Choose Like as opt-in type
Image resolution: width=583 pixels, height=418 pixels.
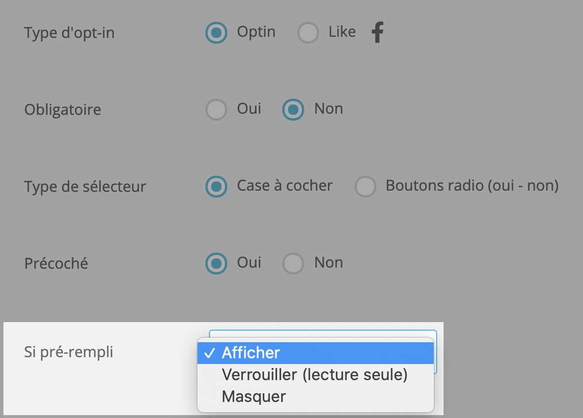[x=308, y=33]
